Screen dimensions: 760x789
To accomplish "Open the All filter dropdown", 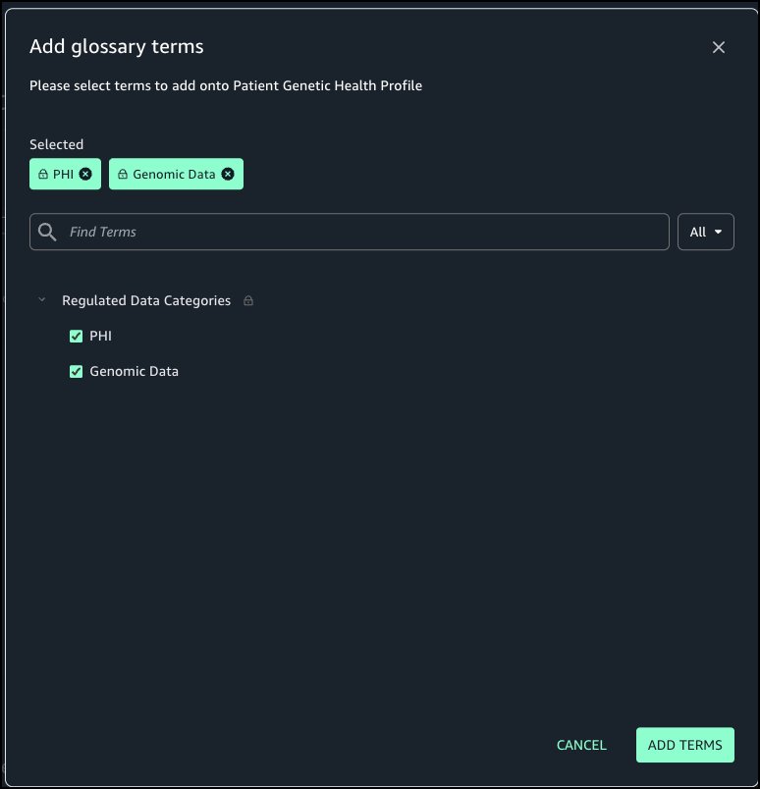I will pos(705,232).
